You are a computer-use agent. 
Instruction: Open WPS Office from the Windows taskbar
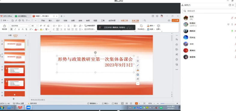tap(20, 107)
